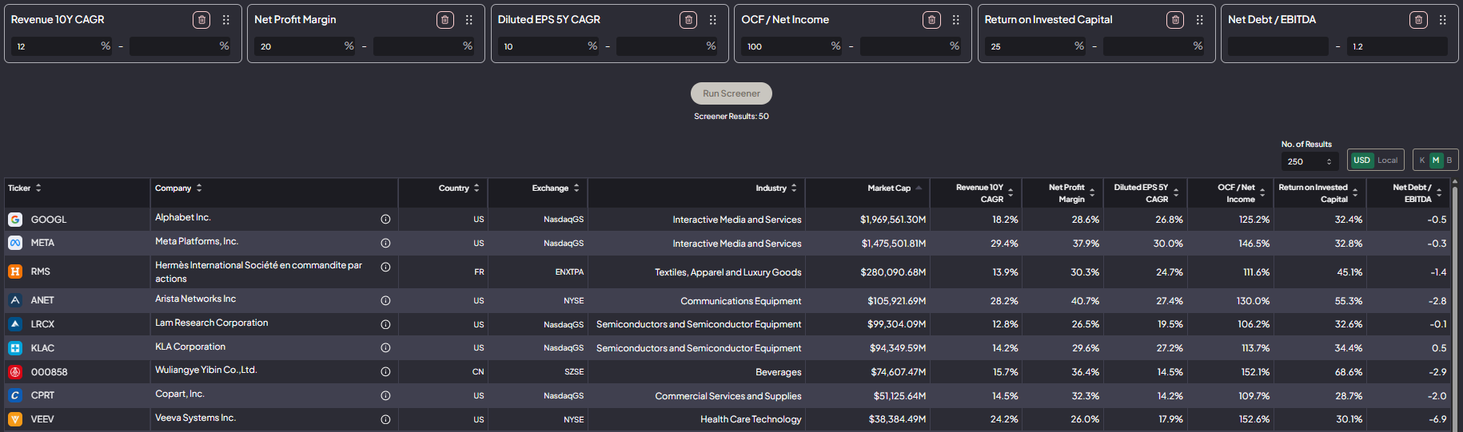
Task: Open info for Veeva Systems Inc.
Action: (x=385, y=419)
